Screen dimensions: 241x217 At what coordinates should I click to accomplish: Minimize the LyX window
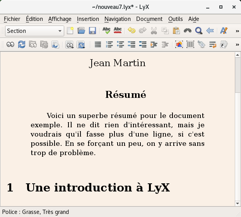(208, 7)
